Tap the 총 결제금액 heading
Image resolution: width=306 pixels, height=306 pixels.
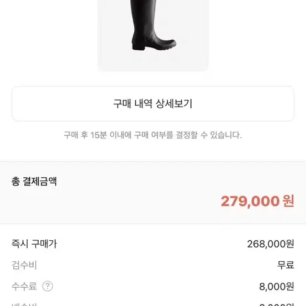(x=34, y=181)
